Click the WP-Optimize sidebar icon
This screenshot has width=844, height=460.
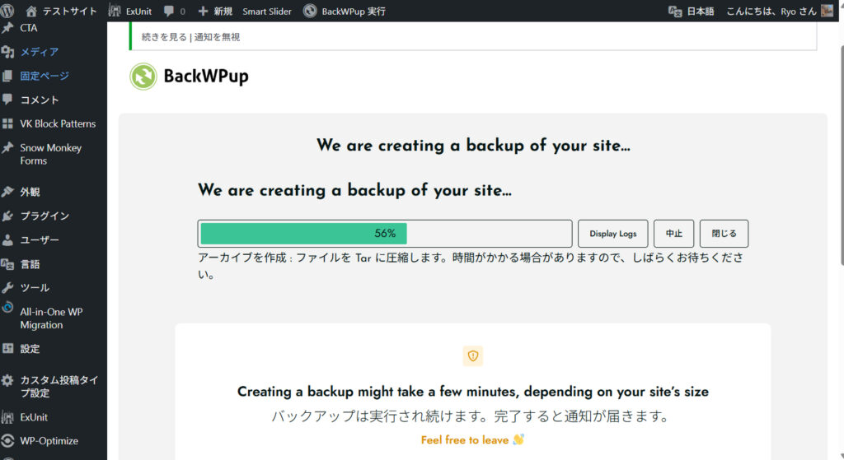tap(8, 441)
